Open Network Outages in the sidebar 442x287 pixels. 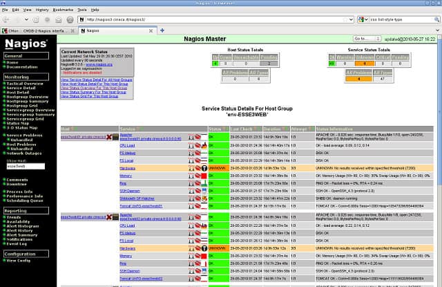(24, 154)
